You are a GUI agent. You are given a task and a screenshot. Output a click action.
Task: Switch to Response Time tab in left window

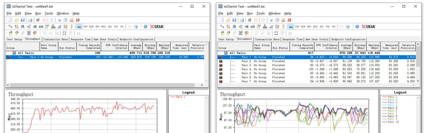(x=81, y=39)
